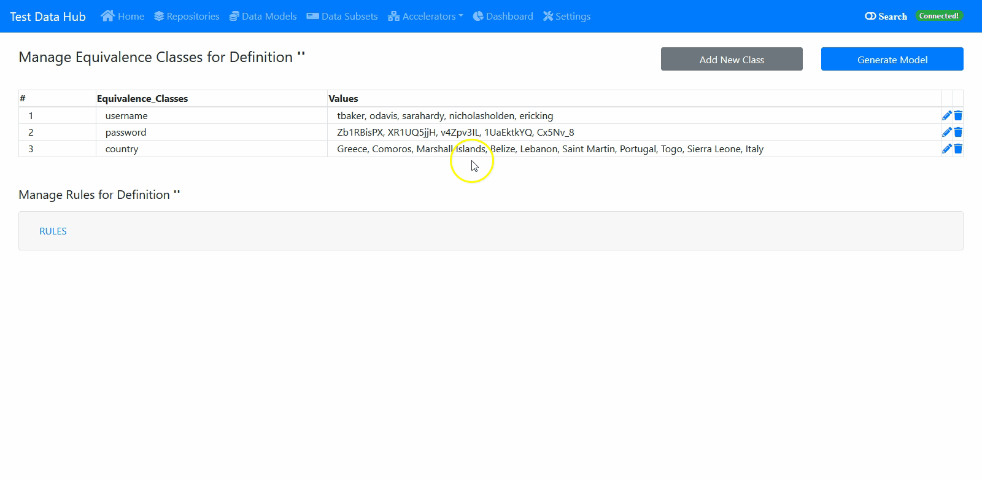982x480 pixels.
Task: Delete the country equivalence class
Action: (958, 149)
